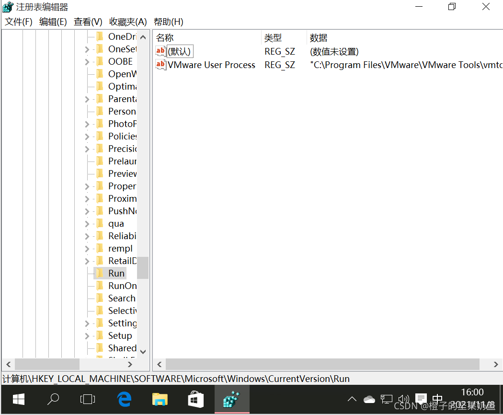Select the Person key in tree
Viewport: 503px width, 415px height.
122,111
